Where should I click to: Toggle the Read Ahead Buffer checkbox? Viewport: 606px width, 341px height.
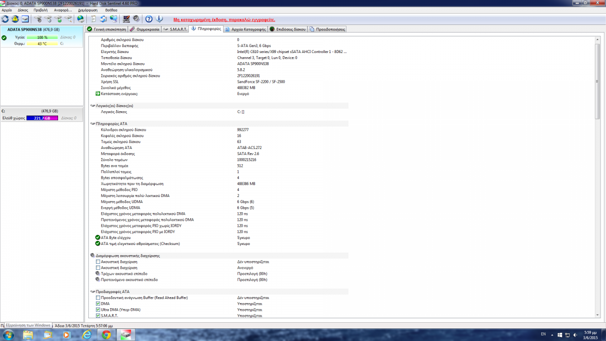point(98,298)
